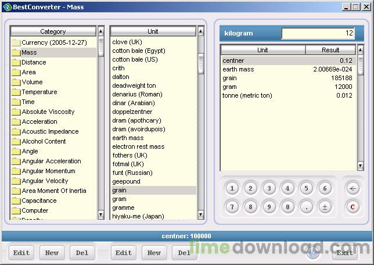This screenshot has height=265, width=374.
Task: Click the Result column header
Action: 330,50
